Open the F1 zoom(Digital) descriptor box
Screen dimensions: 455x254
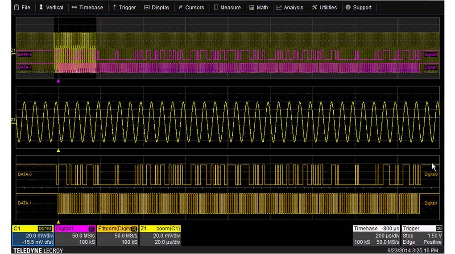[x=117, y=235]
